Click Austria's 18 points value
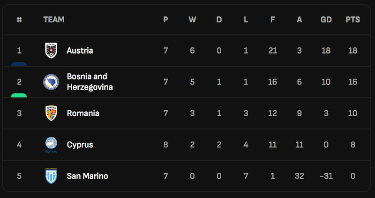Image resolution: width=375 pixels, height=198 pixels. pyautogui.click(x=352, y=50)
